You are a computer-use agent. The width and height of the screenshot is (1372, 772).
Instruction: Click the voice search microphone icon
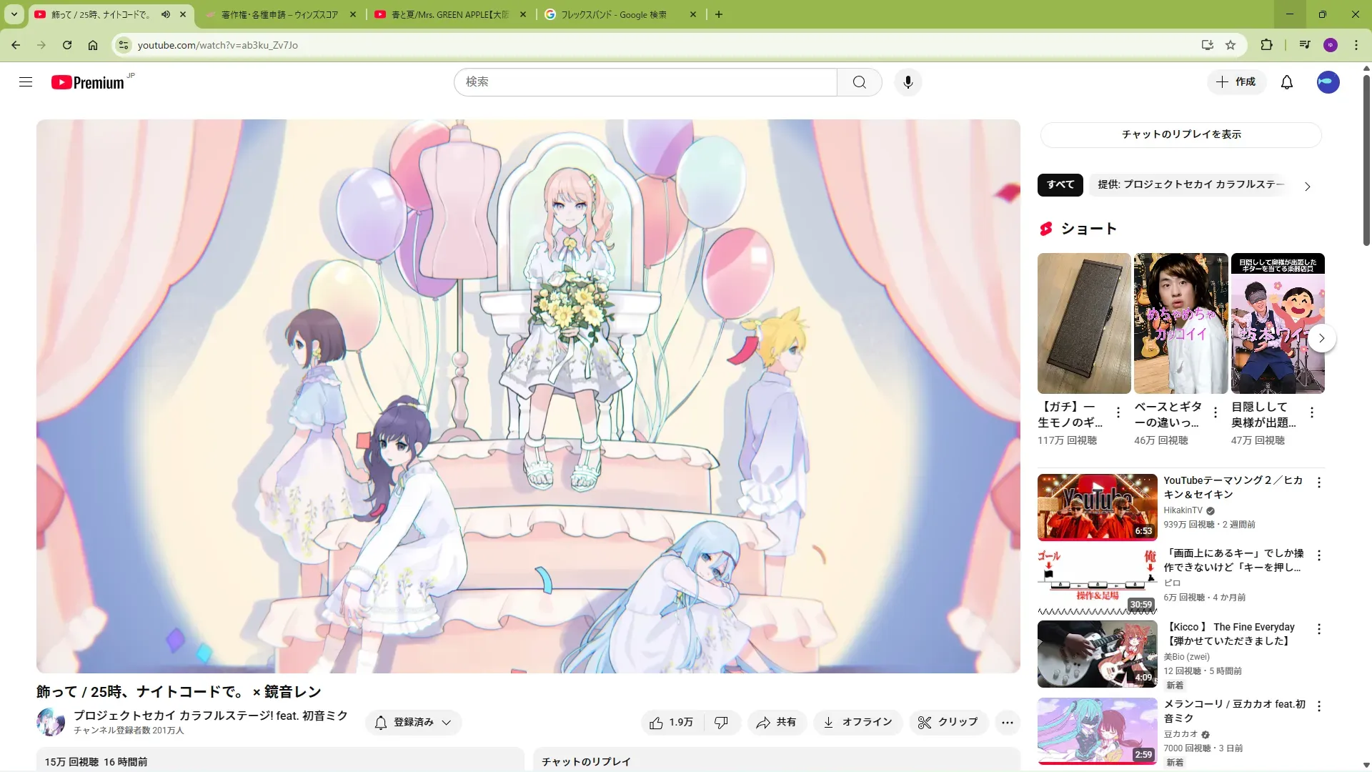tap(908, 82)
